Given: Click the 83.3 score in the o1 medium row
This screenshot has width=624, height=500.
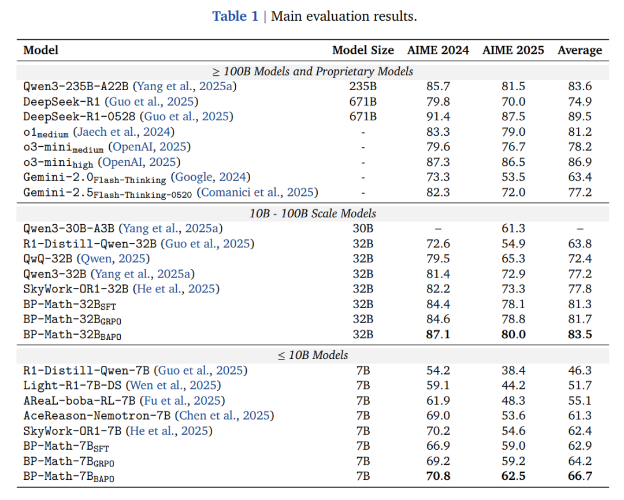Looking at the screenshot, I should [x=438, y=132].
